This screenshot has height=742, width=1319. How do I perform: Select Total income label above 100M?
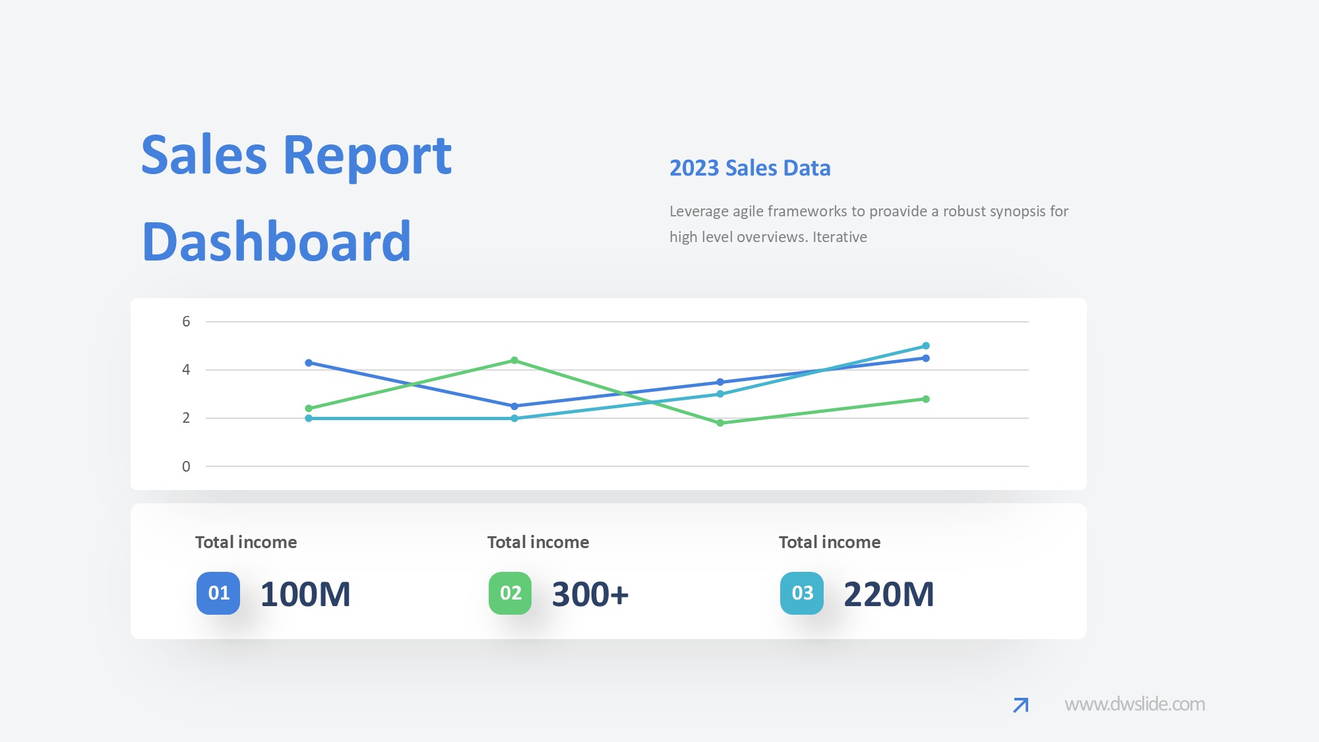click(x=246, y=542)
